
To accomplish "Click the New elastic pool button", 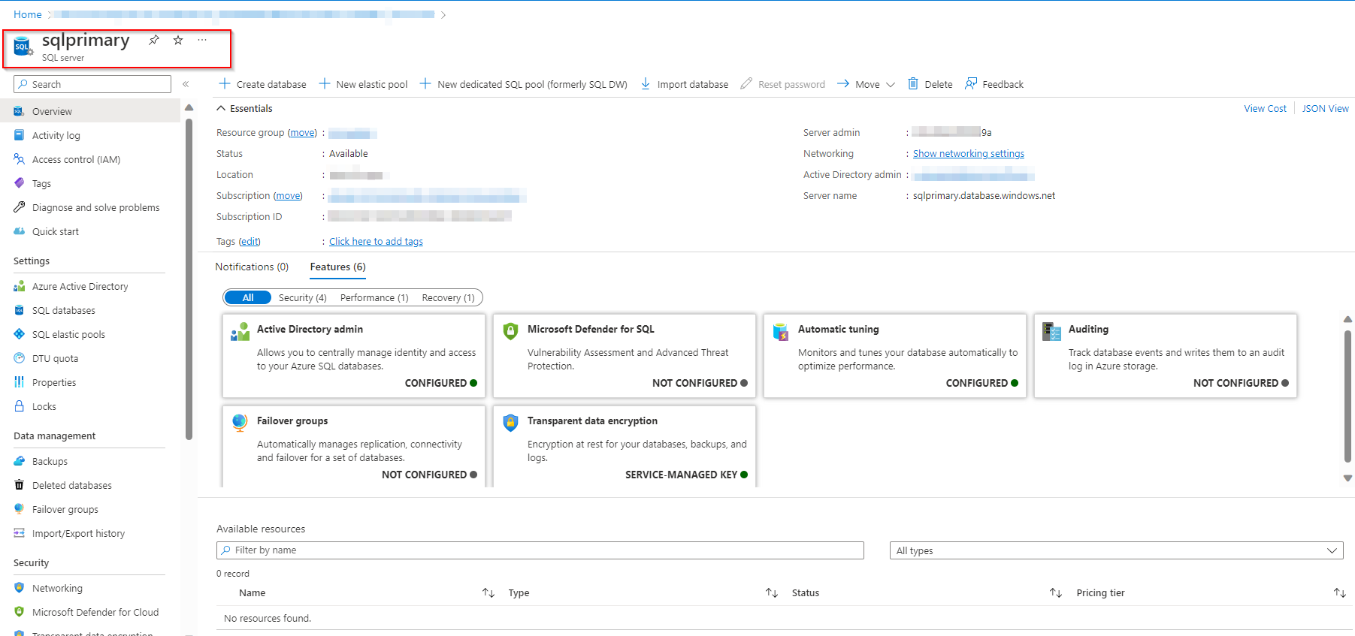I will 363,84.
